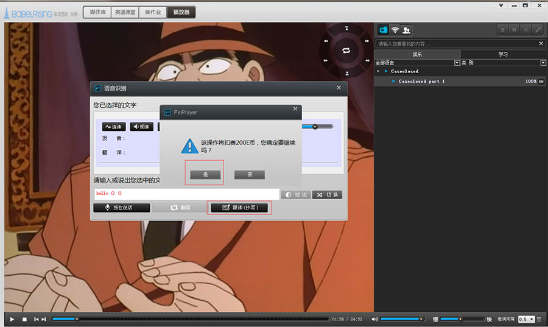548x327 pixels.
Task: Select the users/contacts panel icon
Action: (406, 30)
